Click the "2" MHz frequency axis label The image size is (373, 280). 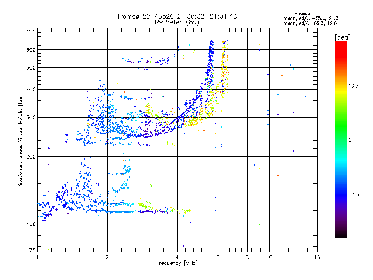coord(107,257)
